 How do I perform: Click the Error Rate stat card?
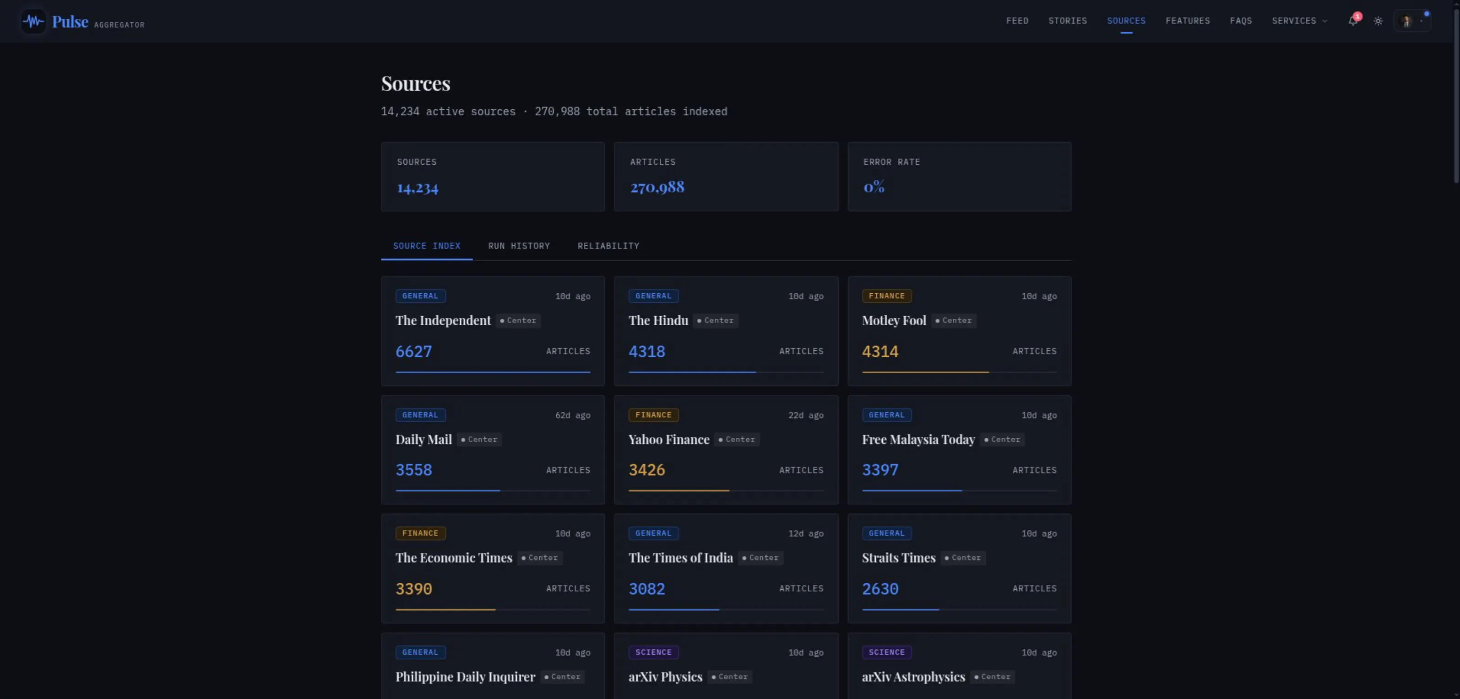click(959, 177)
